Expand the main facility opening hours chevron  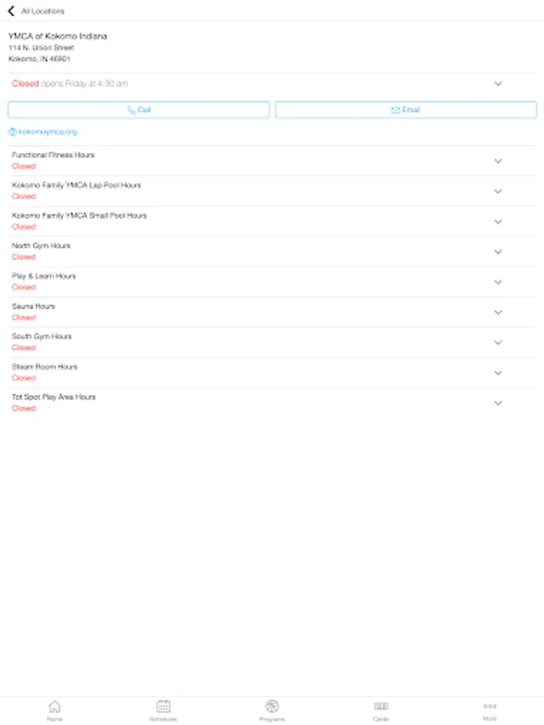click(498, 84)
